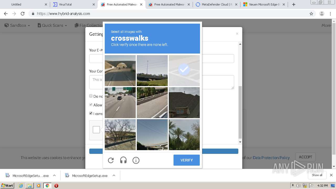Viewport: 336px width, 189px height.
Task: Toggle the 'I cons' consent checkbox
Action: [x=91, y=113]
